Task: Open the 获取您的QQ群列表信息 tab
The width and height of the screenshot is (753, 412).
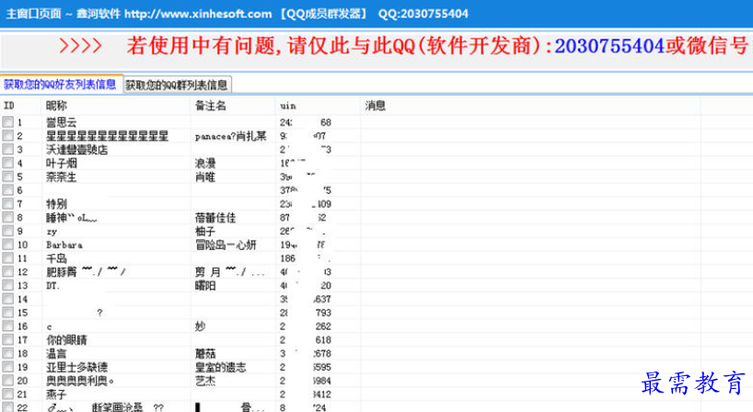Action: point(177,85)
